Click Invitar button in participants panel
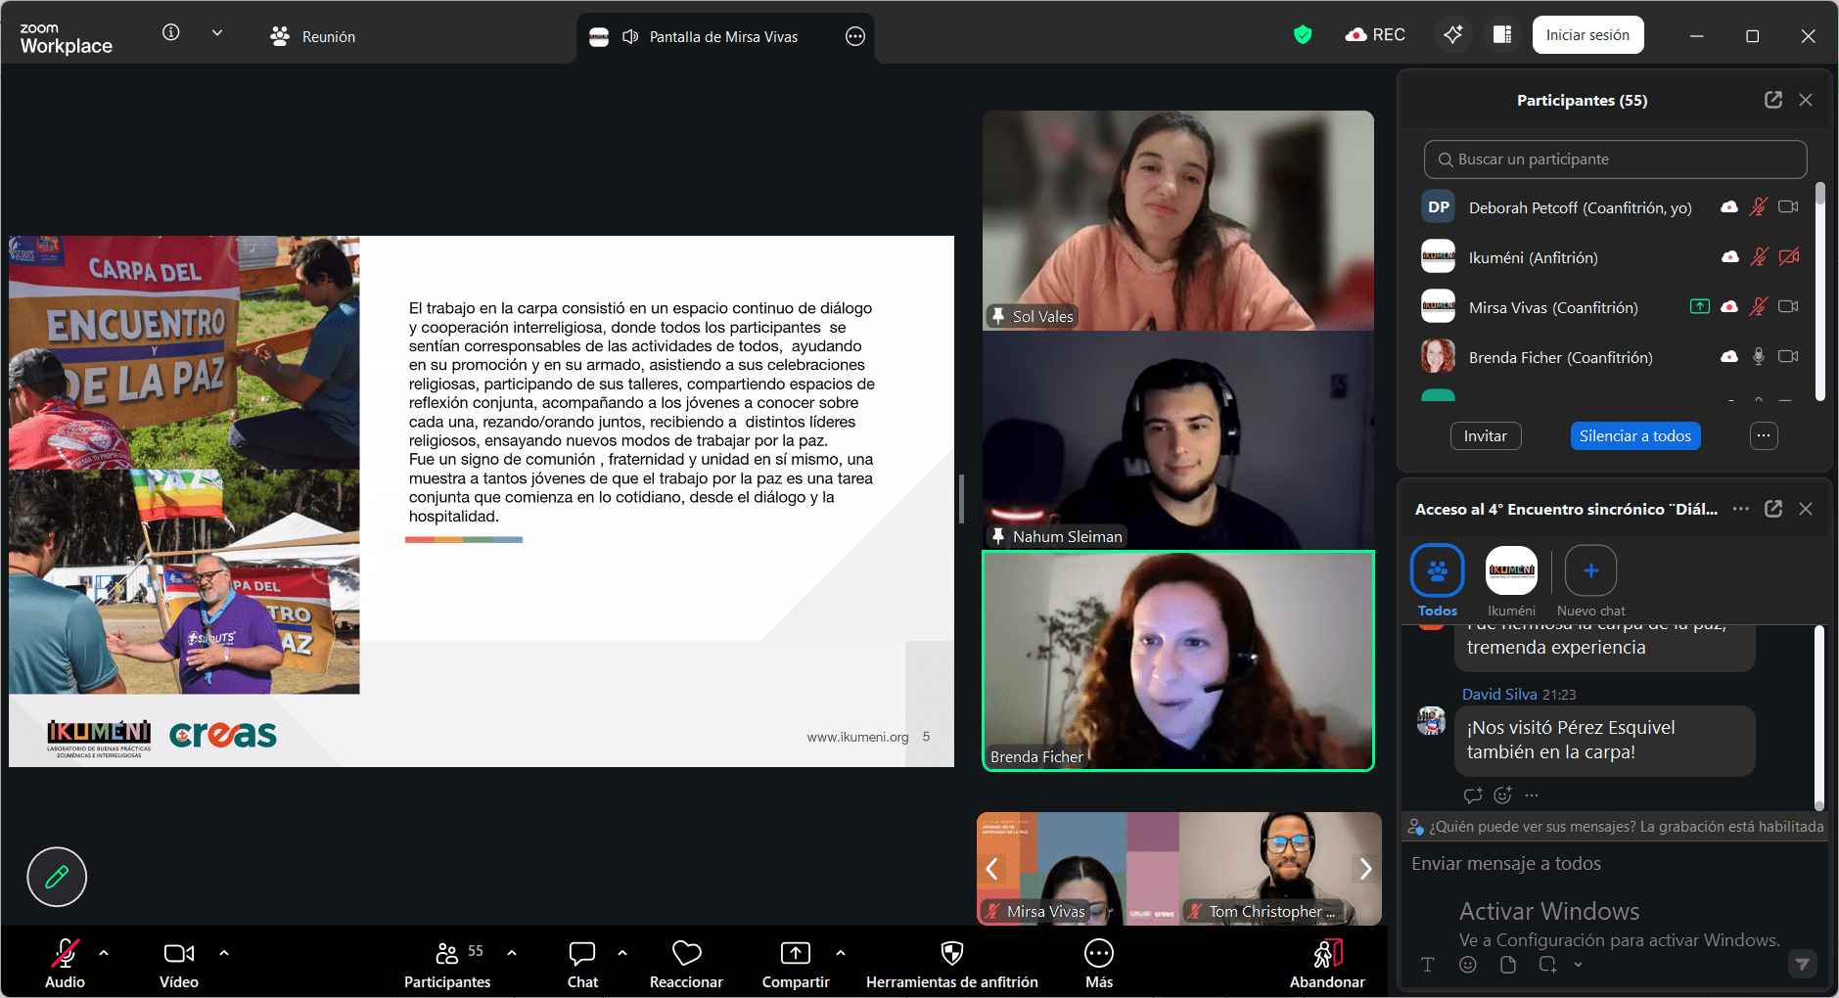 [1485, 436]
